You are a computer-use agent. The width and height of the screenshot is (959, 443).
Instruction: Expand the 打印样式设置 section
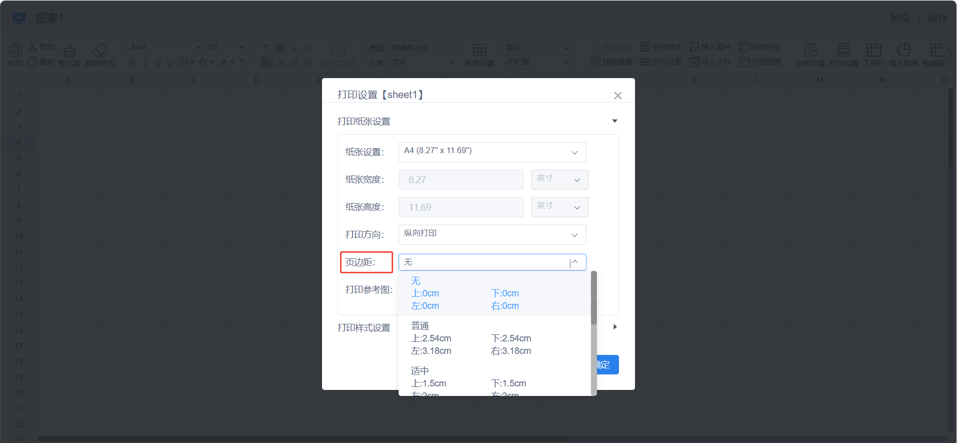point(614,327)
